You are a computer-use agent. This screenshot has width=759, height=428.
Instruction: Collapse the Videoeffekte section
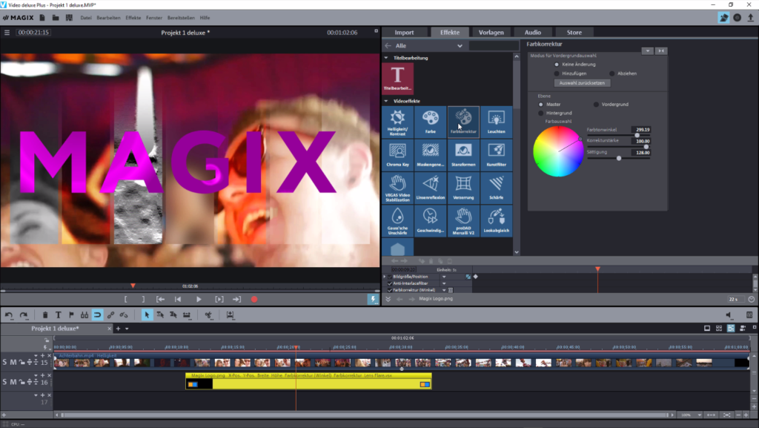coord(385,101)
